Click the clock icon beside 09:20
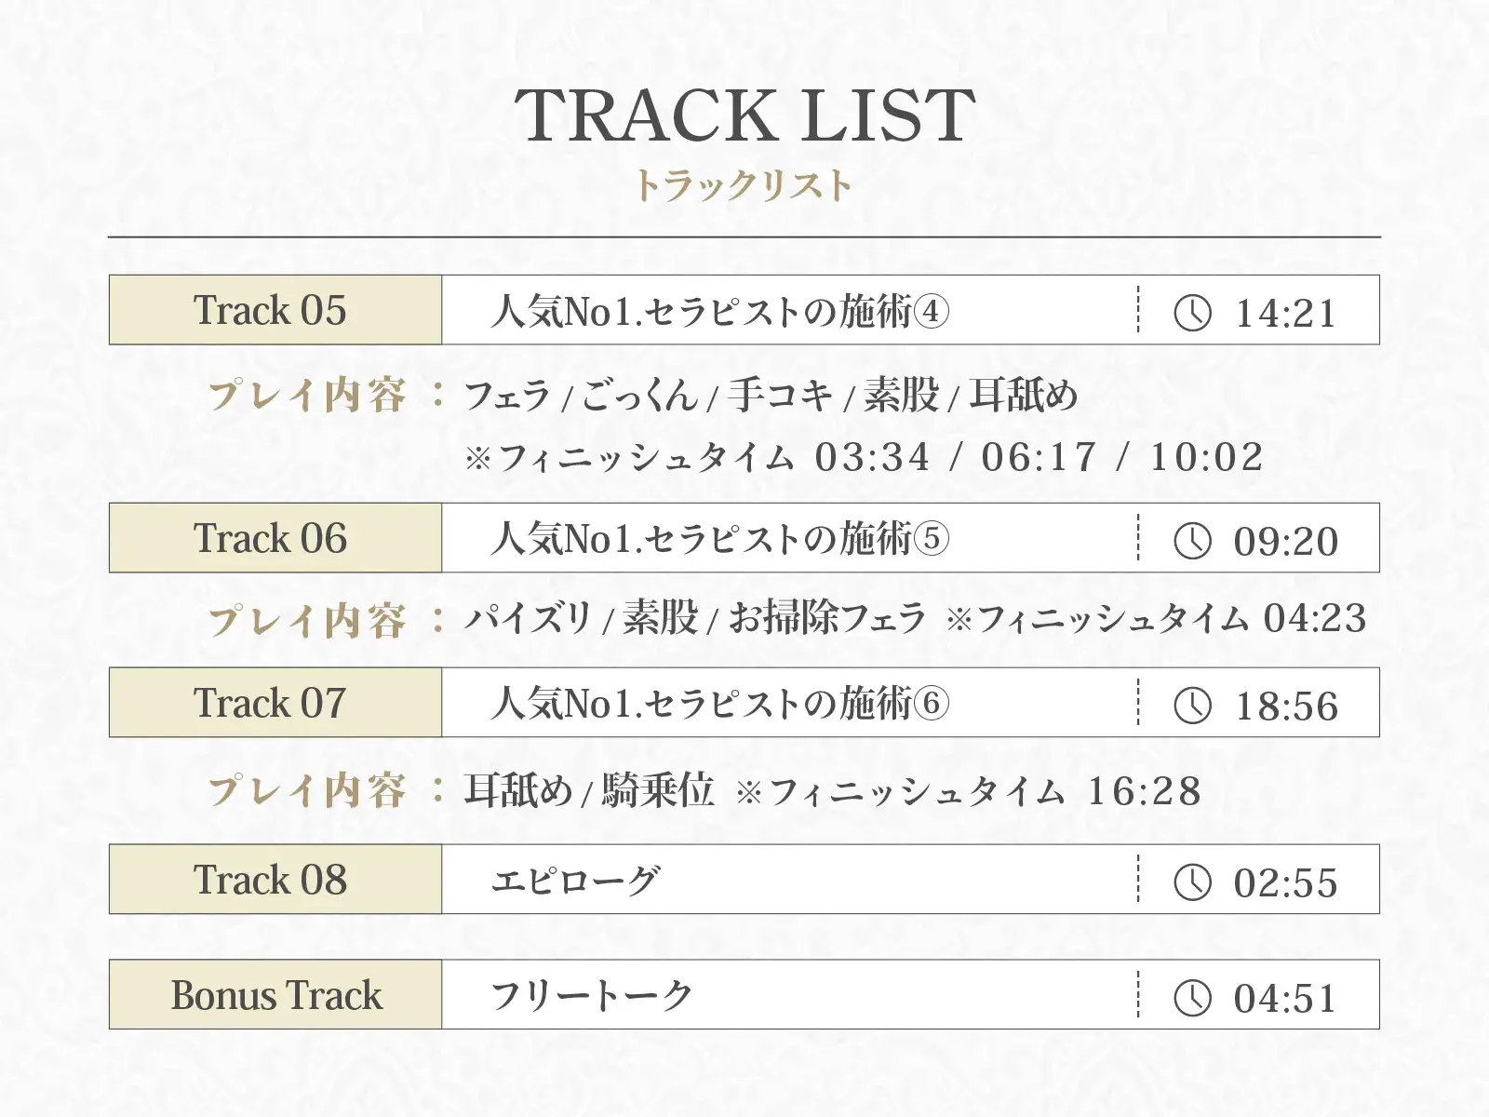Viewport: 1489px width, 1117px height. tap(1192, 540)
